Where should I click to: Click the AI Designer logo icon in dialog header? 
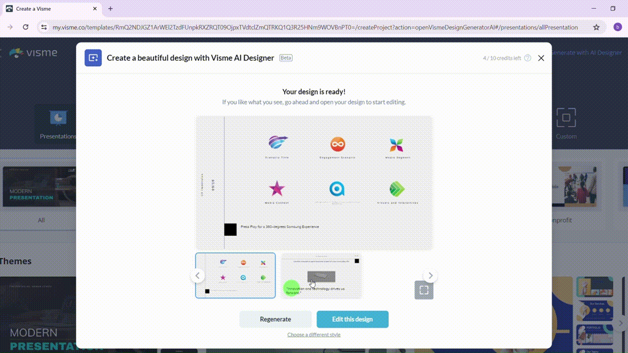pyautogui.click(x=93, y=58)
